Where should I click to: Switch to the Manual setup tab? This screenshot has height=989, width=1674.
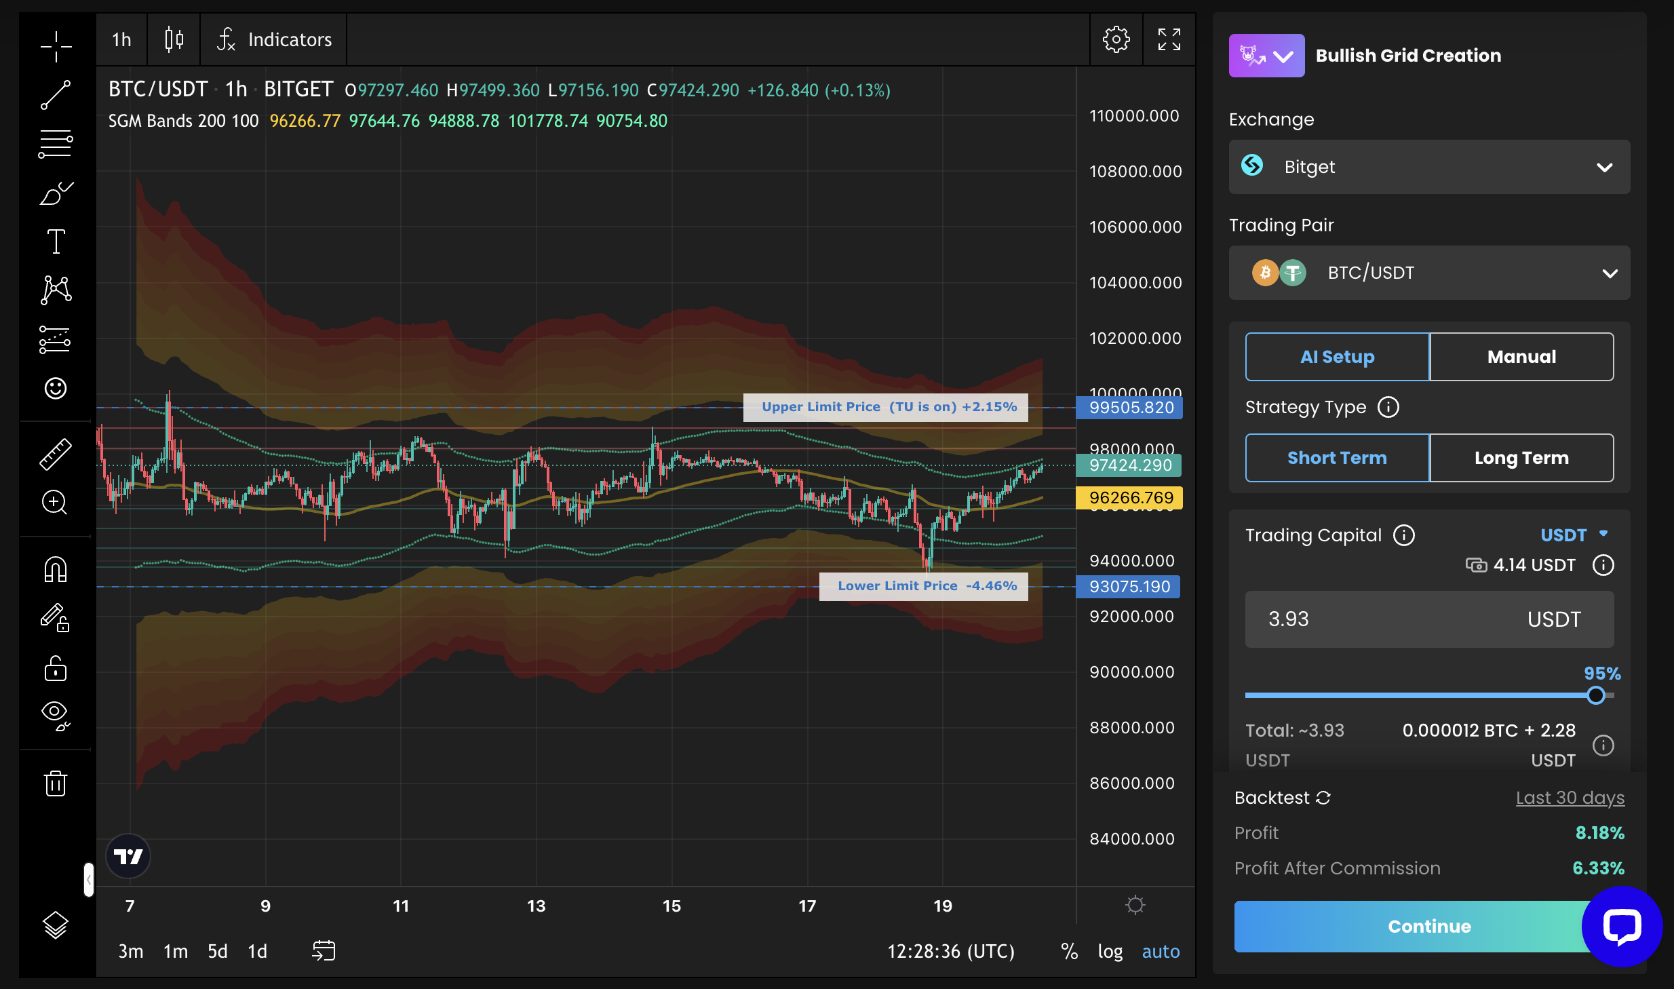click(x=1521, y=357)
